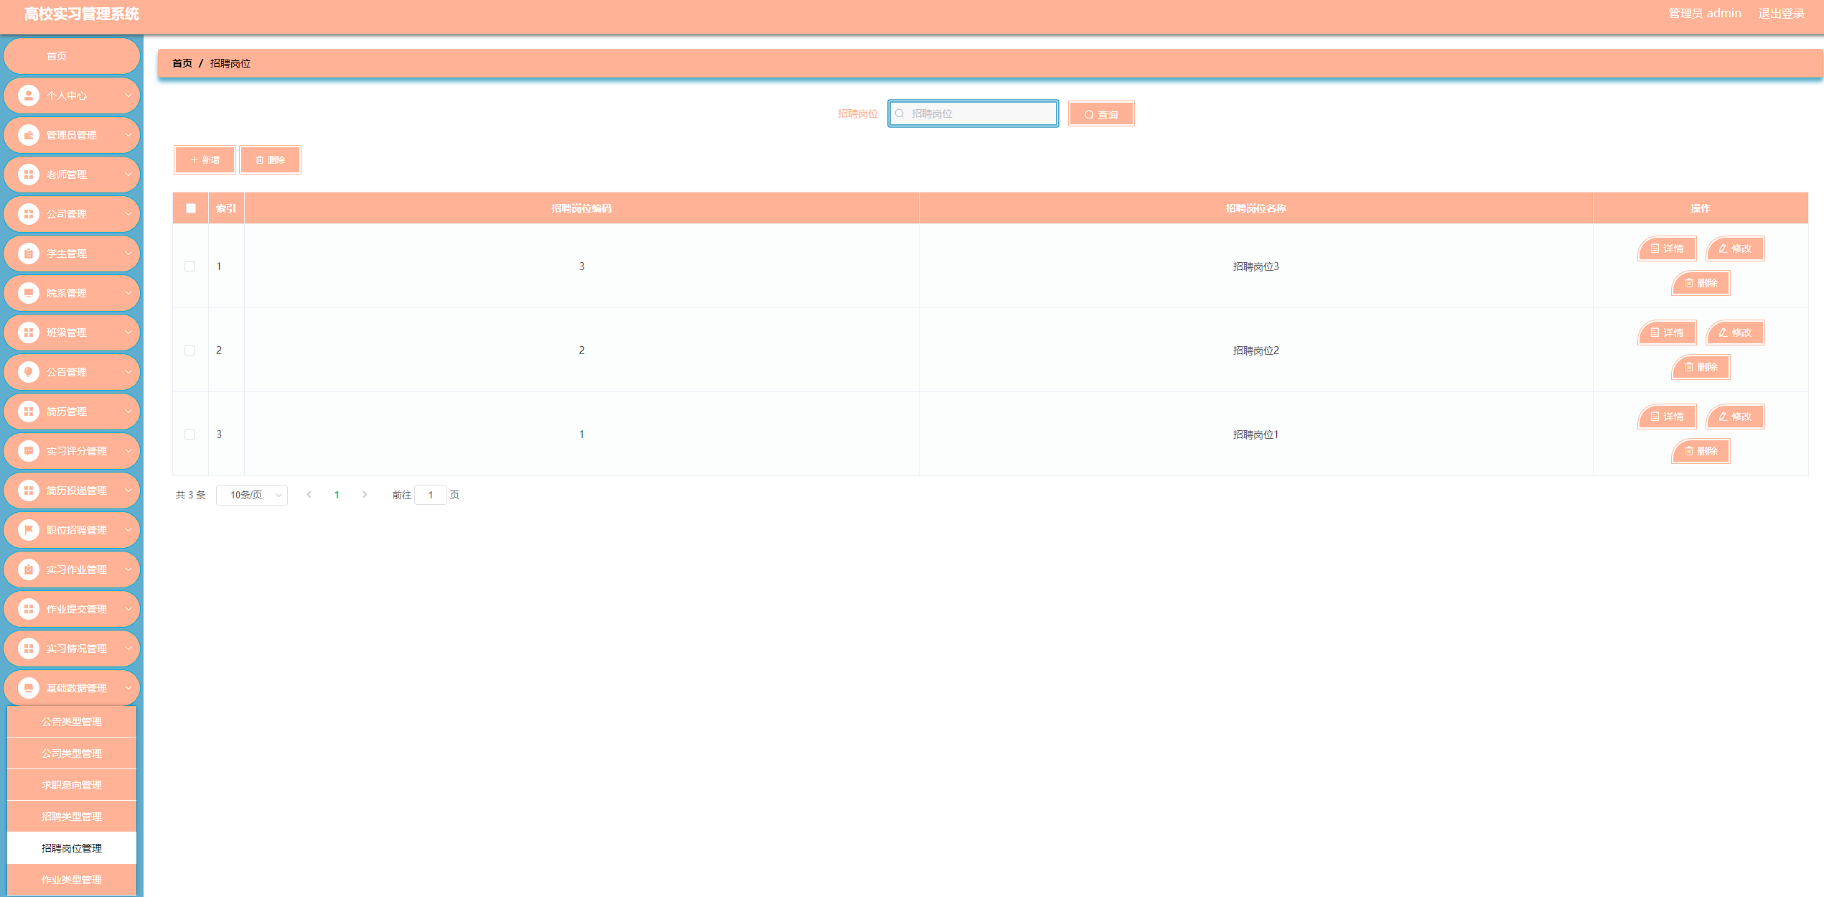Screen dimensions: 1824x897
Task: Open the 10条/页 page size dropdown
Action: 252,495
